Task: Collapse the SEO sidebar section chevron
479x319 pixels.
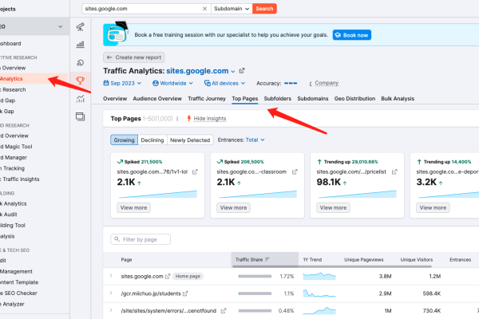Action: (60, 26)
